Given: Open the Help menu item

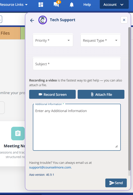Looking at the screenshot, I should click(x=87, y=5).
